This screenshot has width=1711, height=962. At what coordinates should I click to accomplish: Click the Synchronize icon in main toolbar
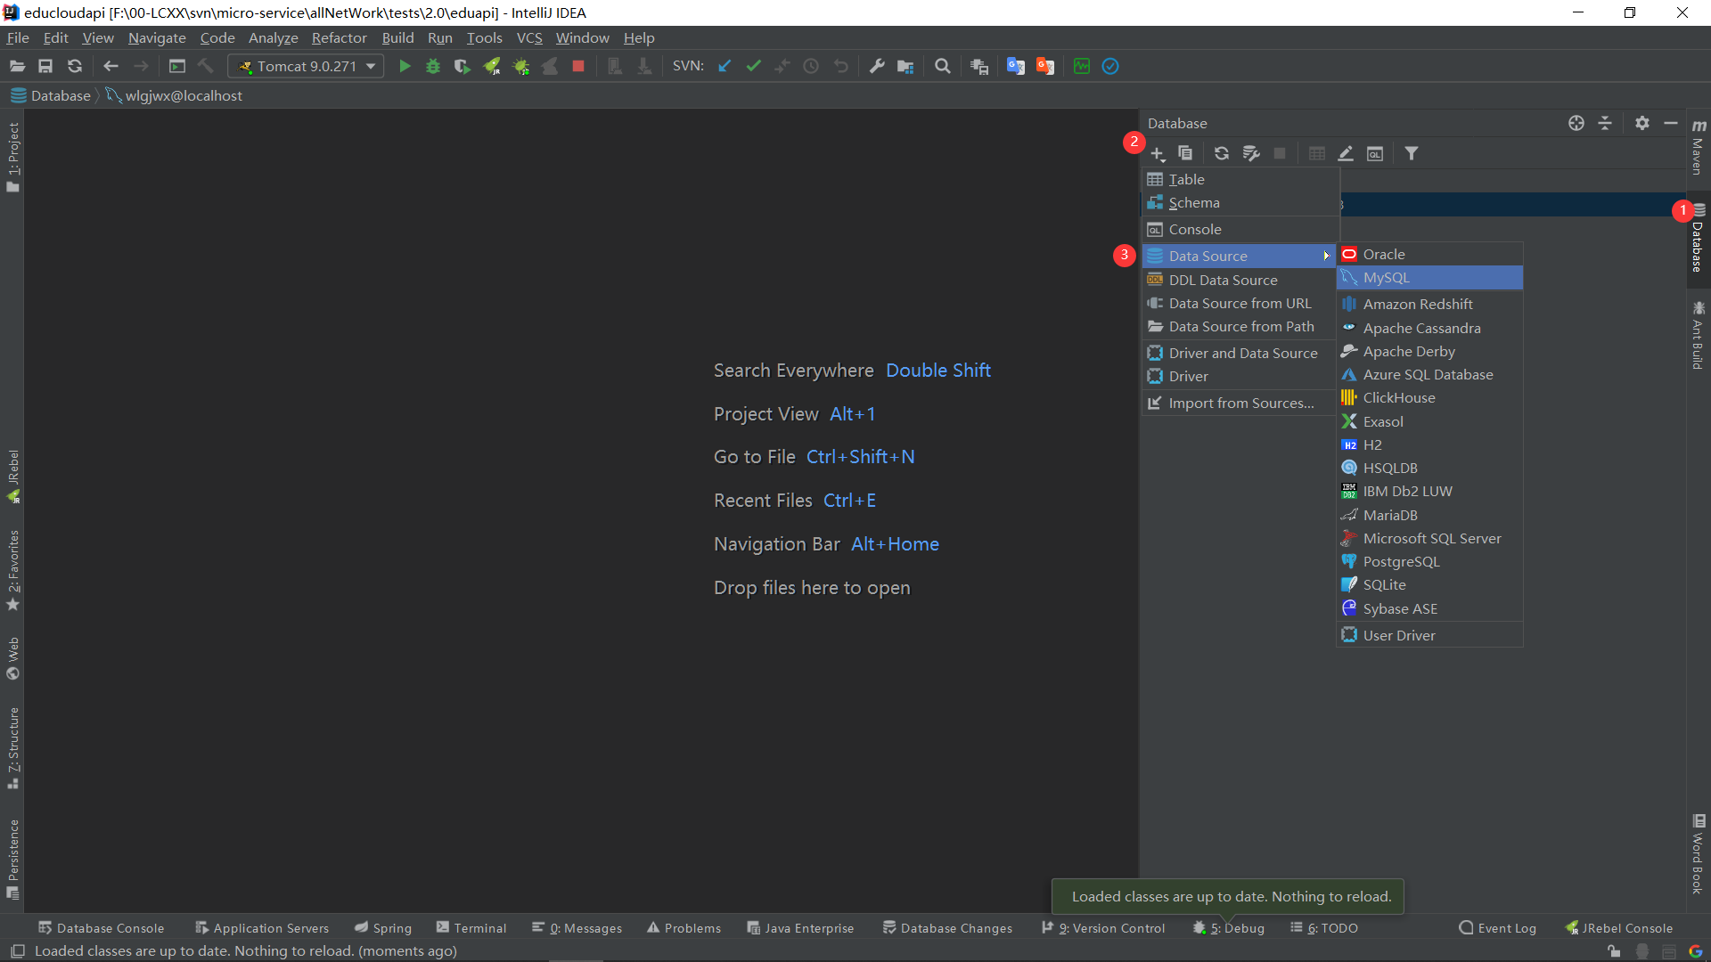point(75,66)
